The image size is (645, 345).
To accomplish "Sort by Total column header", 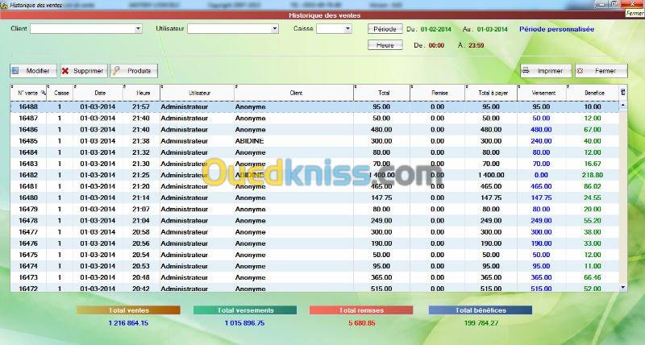I will click(382, 93).
